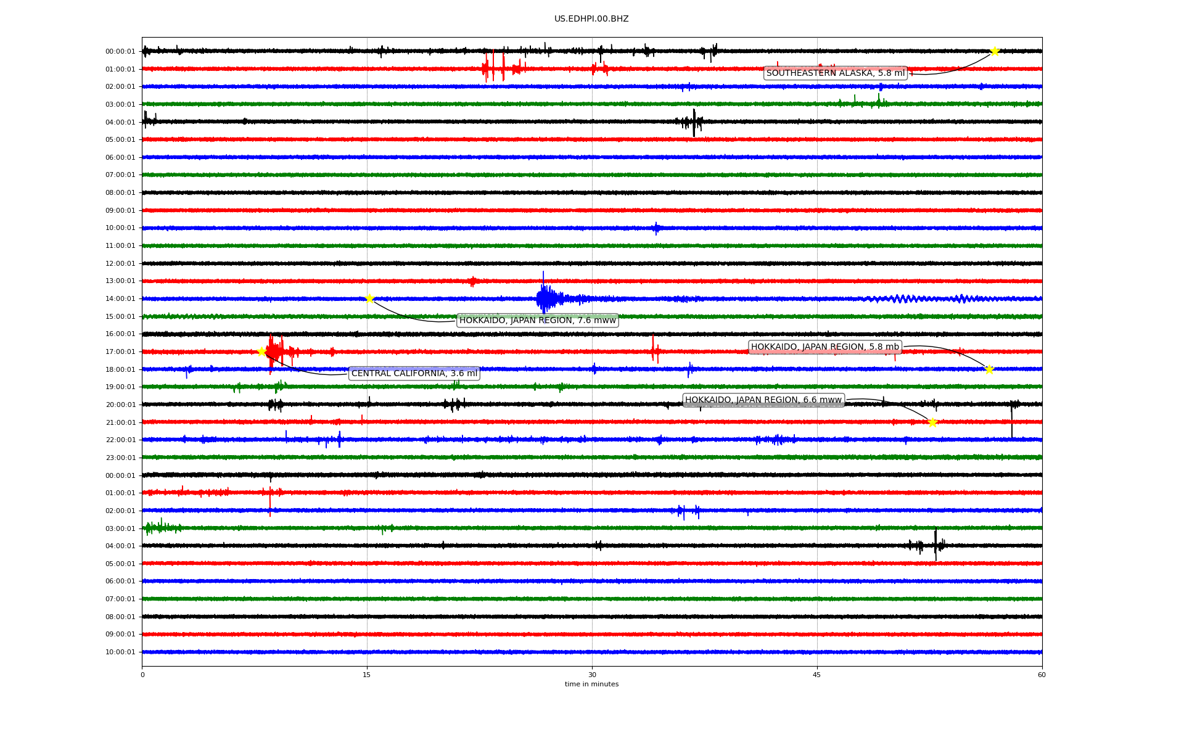Click the Hokkaido 5.8 mb star marker

989,370
